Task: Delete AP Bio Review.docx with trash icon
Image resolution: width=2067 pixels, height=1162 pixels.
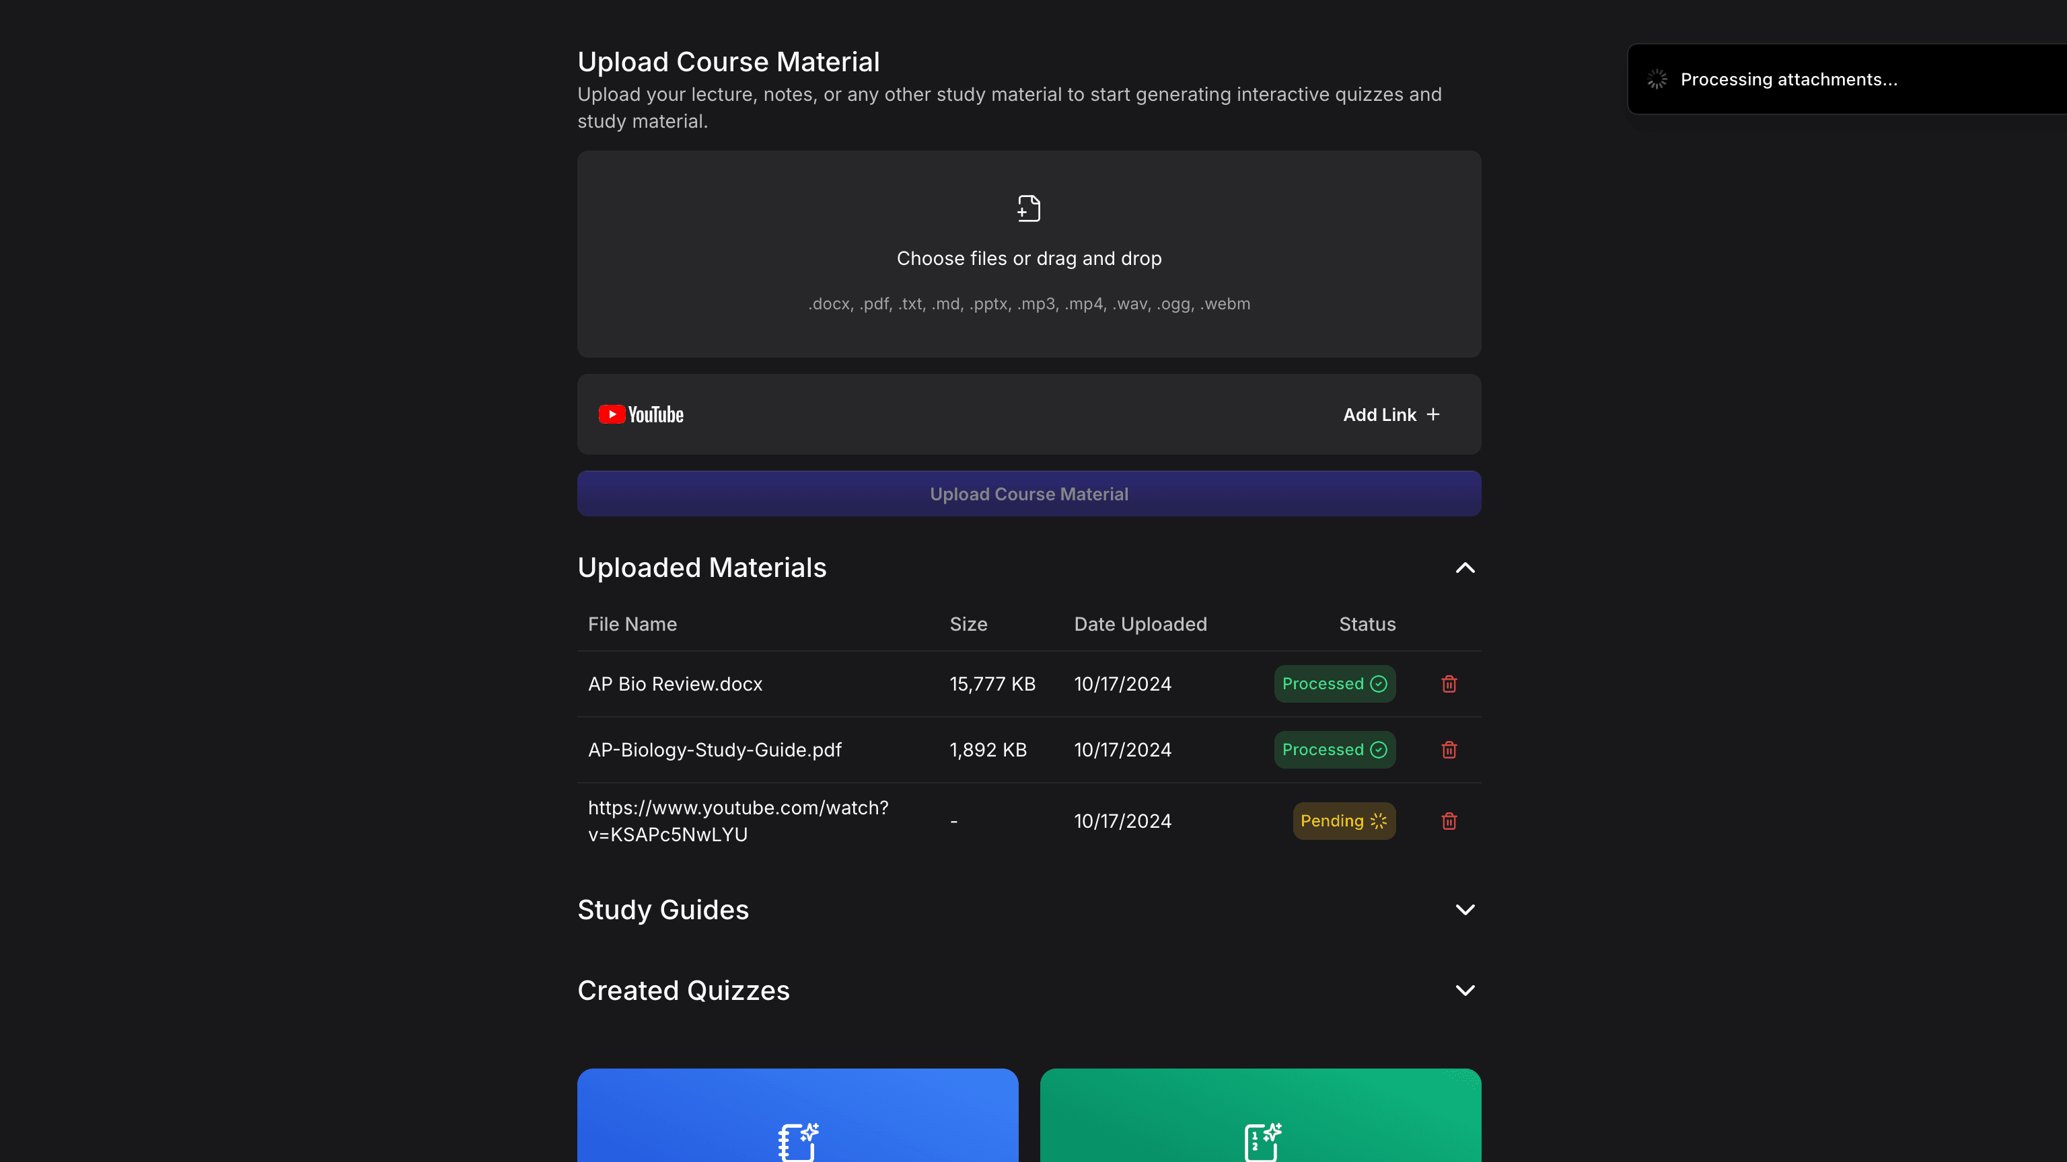Action: (1449, 684)
